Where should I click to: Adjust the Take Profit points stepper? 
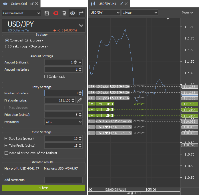click(80, 146)
